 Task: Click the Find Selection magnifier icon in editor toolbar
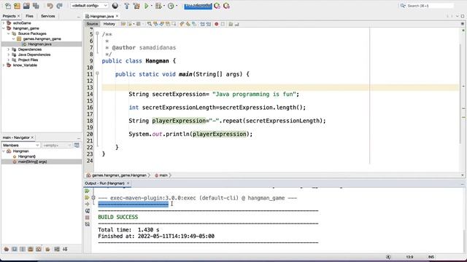[x=149, y=24]
